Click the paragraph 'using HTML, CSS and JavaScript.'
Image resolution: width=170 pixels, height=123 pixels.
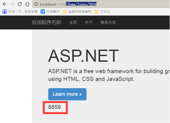(x=91, y=79)
